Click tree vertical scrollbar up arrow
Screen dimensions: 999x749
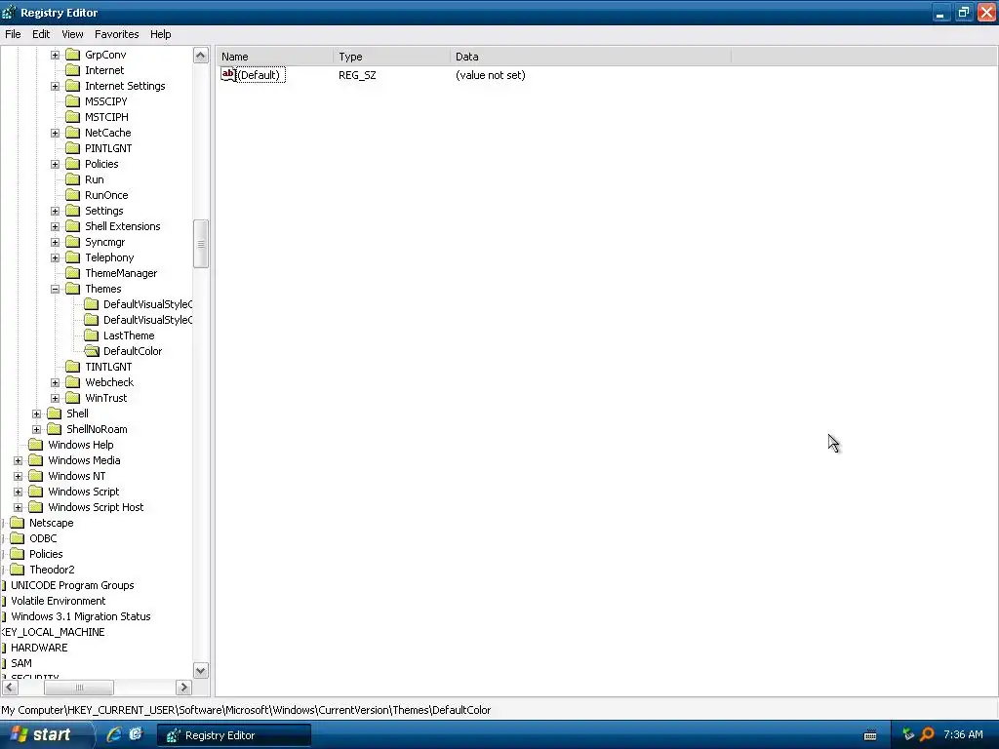coord(201,56)
